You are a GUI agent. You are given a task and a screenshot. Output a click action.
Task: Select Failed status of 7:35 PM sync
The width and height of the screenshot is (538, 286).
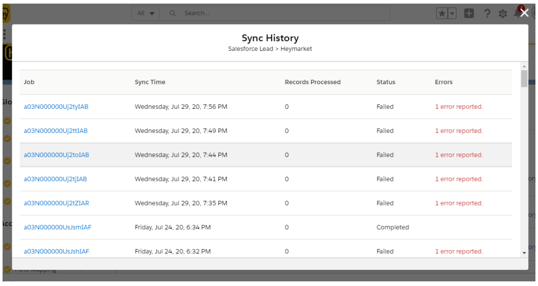(x=385, y=203)
